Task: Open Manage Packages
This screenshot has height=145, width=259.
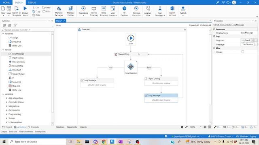Action: point(59,11)
